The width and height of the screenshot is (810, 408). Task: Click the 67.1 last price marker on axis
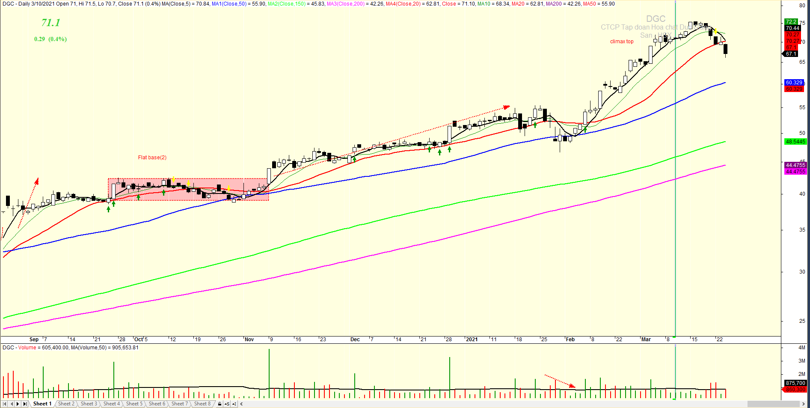pyautogui.click(x=791, y=54)
